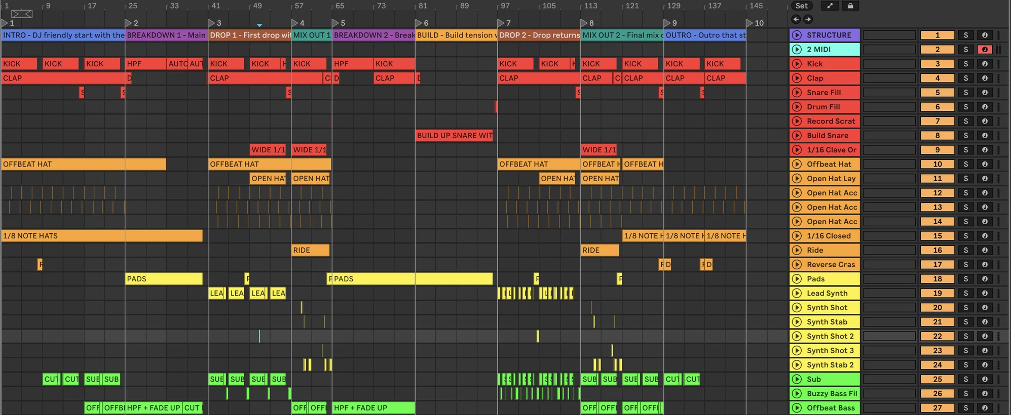Solo the Clap track
Image resolution: width=1011 pixels, height=415 pixels.
(x=965, y=78)
